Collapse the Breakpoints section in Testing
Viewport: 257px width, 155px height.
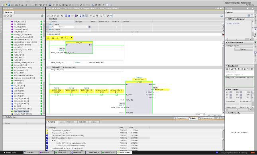point(226,66)
